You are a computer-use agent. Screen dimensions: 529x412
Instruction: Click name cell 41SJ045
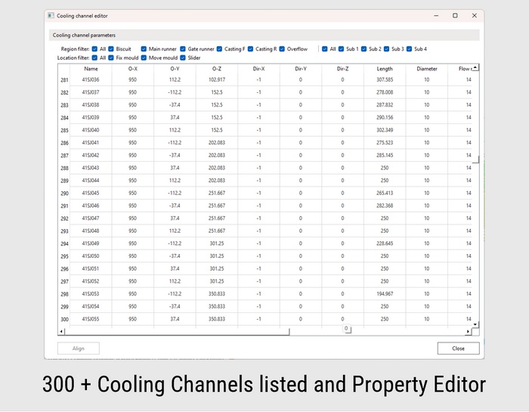pos(91,193)
